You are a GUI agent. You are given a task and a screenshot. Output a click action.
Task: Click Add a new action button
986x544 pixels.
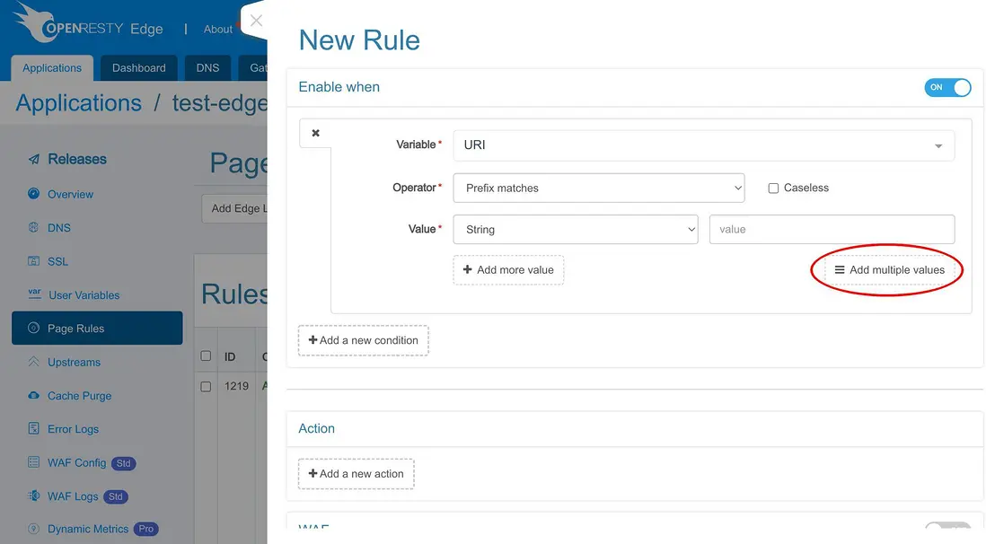(x=356, y=474)
